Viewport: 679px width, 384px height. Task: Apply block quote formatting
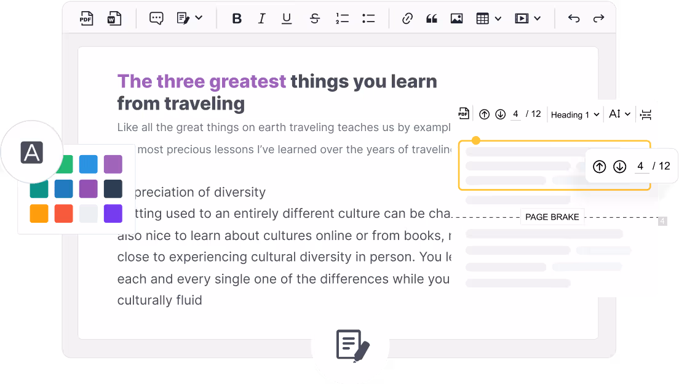[x=431, y=18]
